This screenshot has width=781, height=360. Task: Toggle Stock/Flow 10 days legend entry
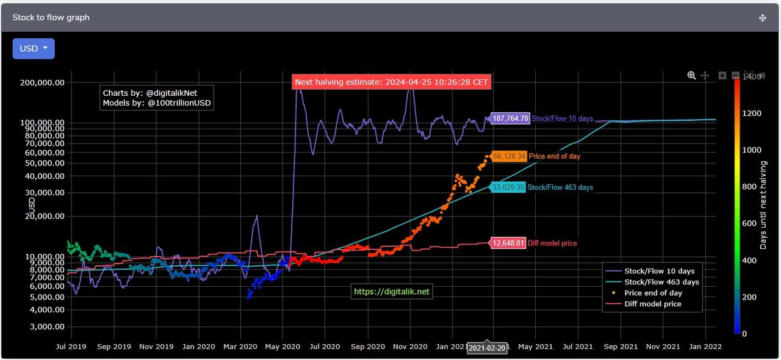click(x=659, y=271)
